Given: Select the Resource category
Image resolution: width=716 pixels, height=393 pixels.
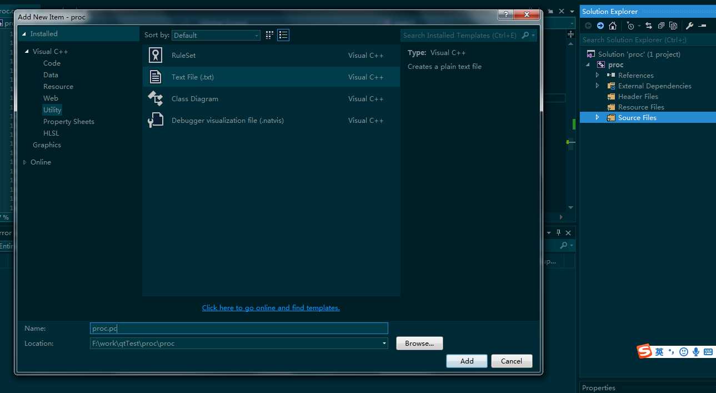Looking at the screenshot, I should click(x=58, y=86).
